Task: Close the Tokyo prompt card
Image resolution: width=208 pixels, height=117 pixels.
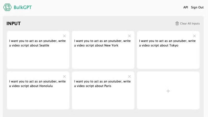Action: [x=194, y=36]
